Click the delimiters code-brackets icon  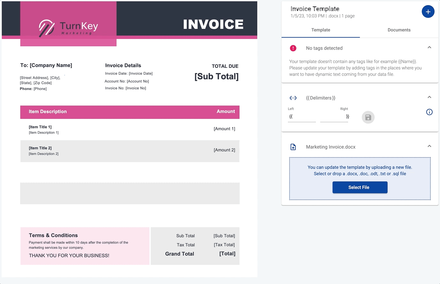(x=293, y=98)
